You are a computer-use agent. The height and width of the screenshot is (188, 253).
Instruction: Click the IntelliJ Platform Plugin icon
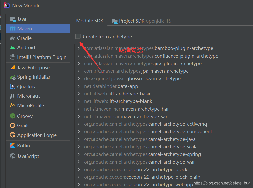coord(13,57)
